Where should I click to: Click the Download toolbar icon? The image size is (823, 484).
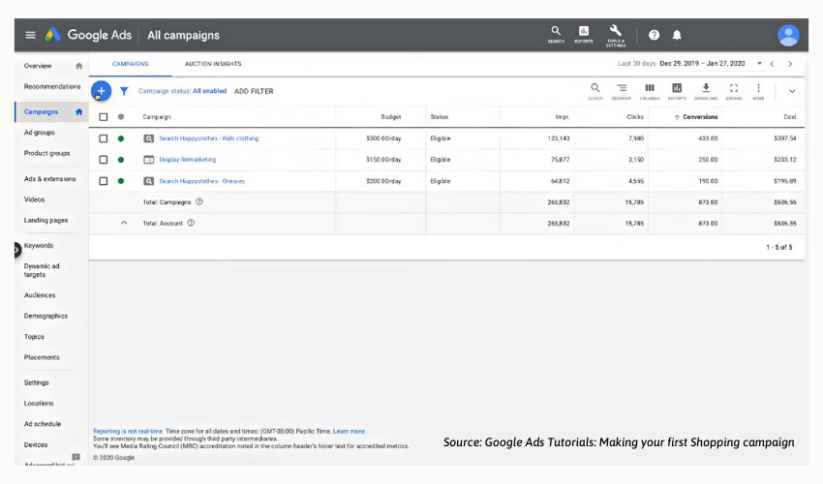point(706,91)
